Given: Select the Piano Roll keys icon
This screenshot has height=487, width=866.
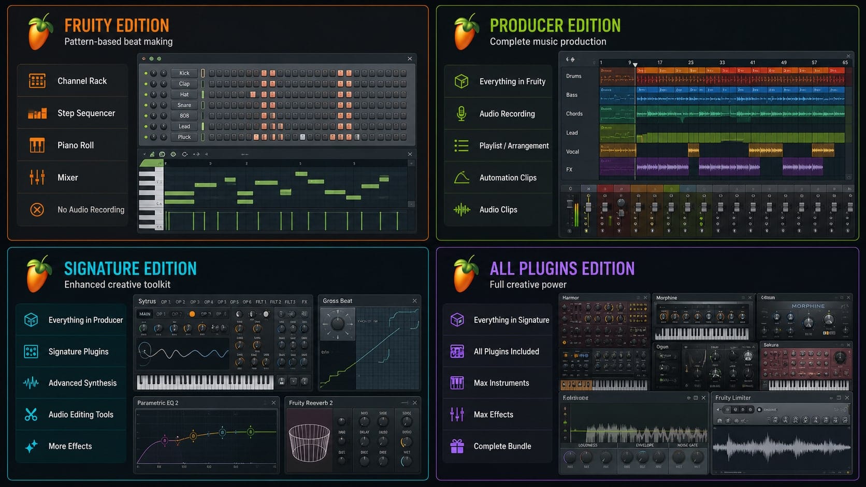Looking at the screenshot, I should point(37,145).
